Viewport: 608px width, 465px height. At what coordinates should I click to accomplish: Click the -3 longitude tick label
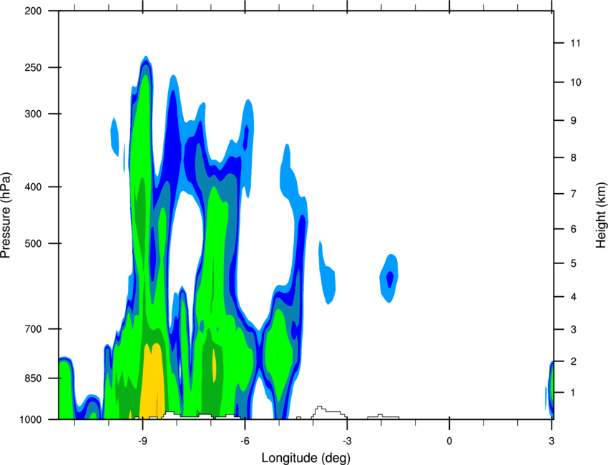click(x=347, y=441)
